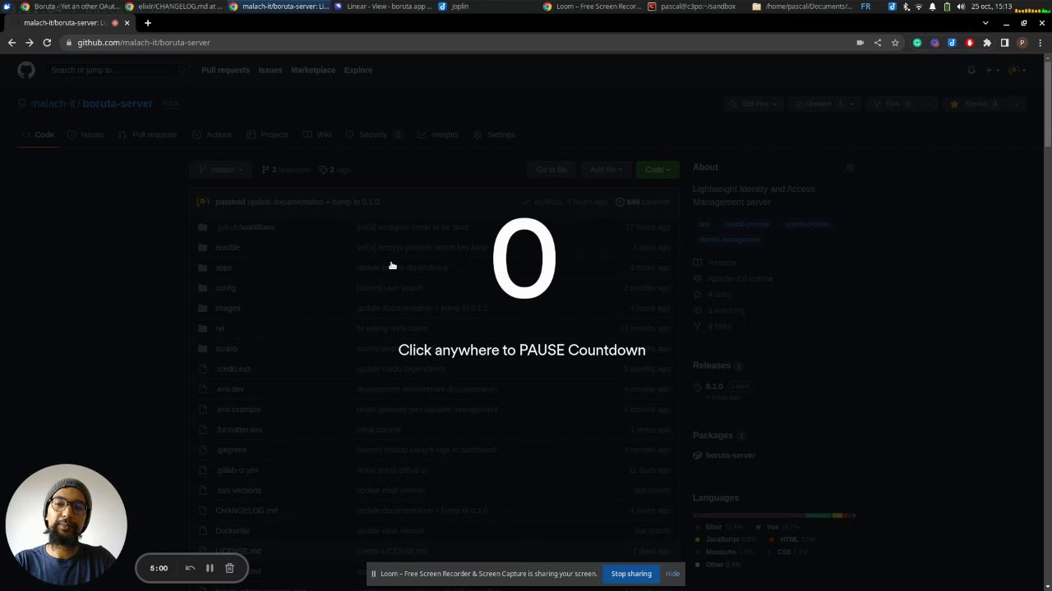
Task: Open the config folder
Action: pyautogui.click(x=225, y=288)
